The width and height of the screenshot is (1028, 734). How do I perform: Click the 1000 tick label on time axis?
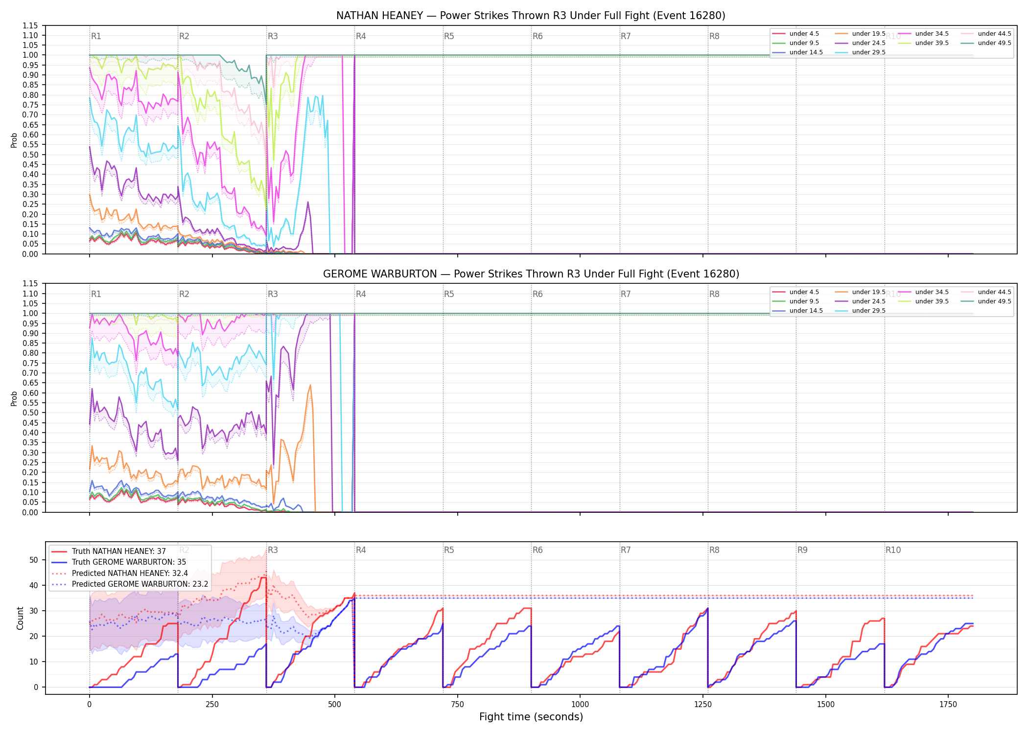click(x=580, y=704)
